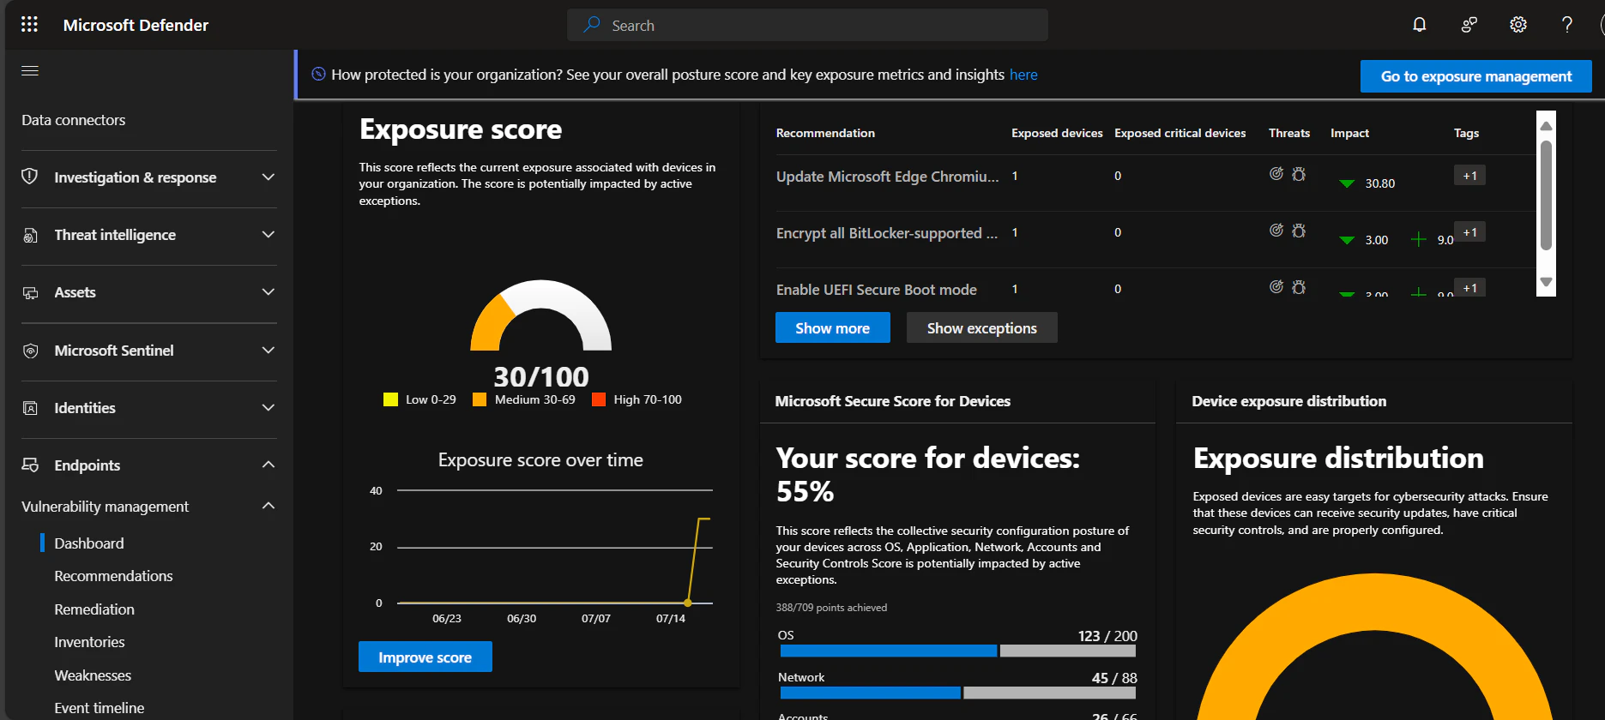The height and width of the screenshot is (720, 1605).
Task: Open the notifications bell
Action: tap(1420, 25)
